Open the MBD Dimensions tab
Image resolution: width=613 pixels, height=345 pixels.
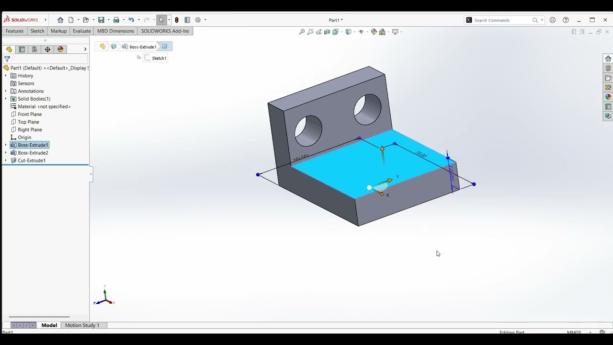point(115,31)
